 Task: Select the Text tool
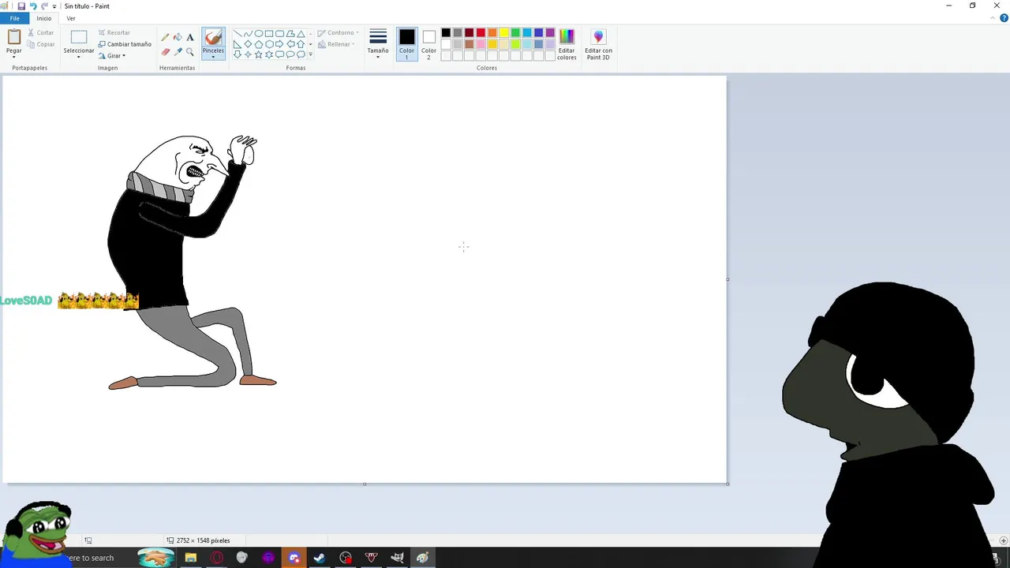point(190,37)
